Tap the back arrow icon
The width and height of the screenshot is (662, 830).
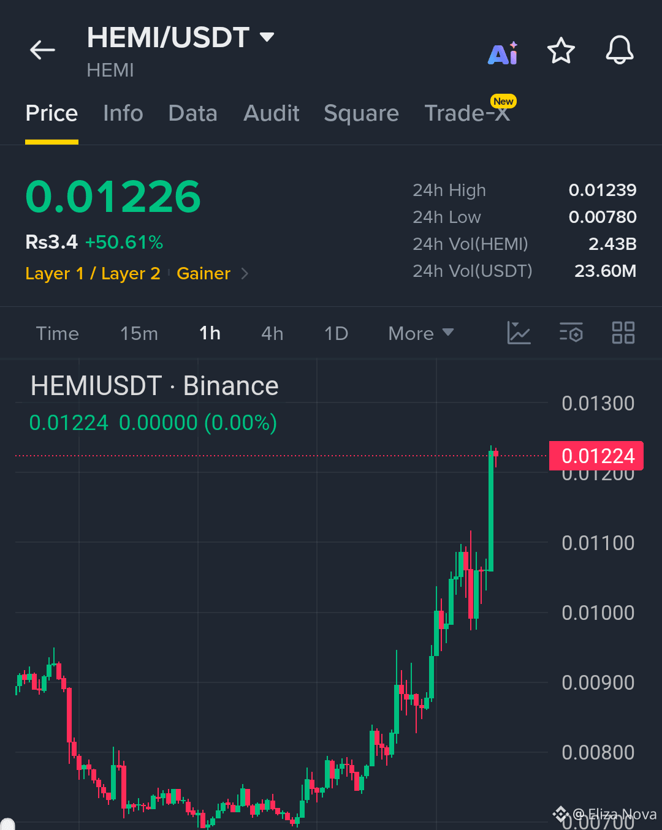[x=42, y=50]
